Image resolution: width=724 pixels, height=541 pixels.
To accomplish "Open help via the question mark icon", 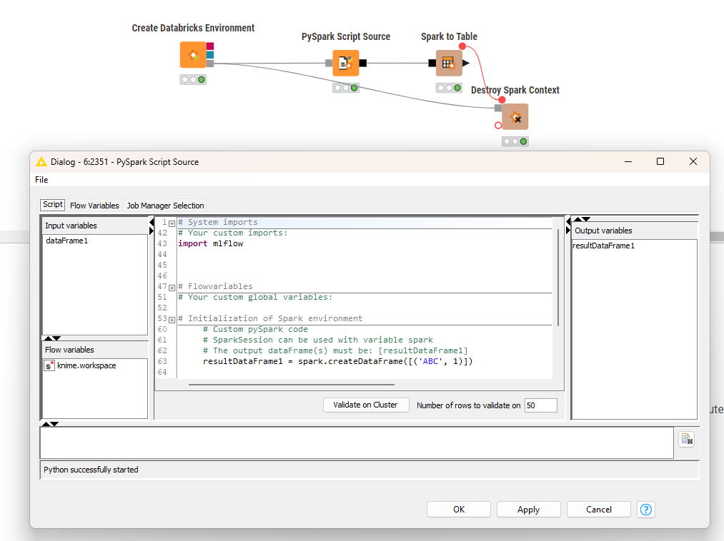I will pos(646,510).
